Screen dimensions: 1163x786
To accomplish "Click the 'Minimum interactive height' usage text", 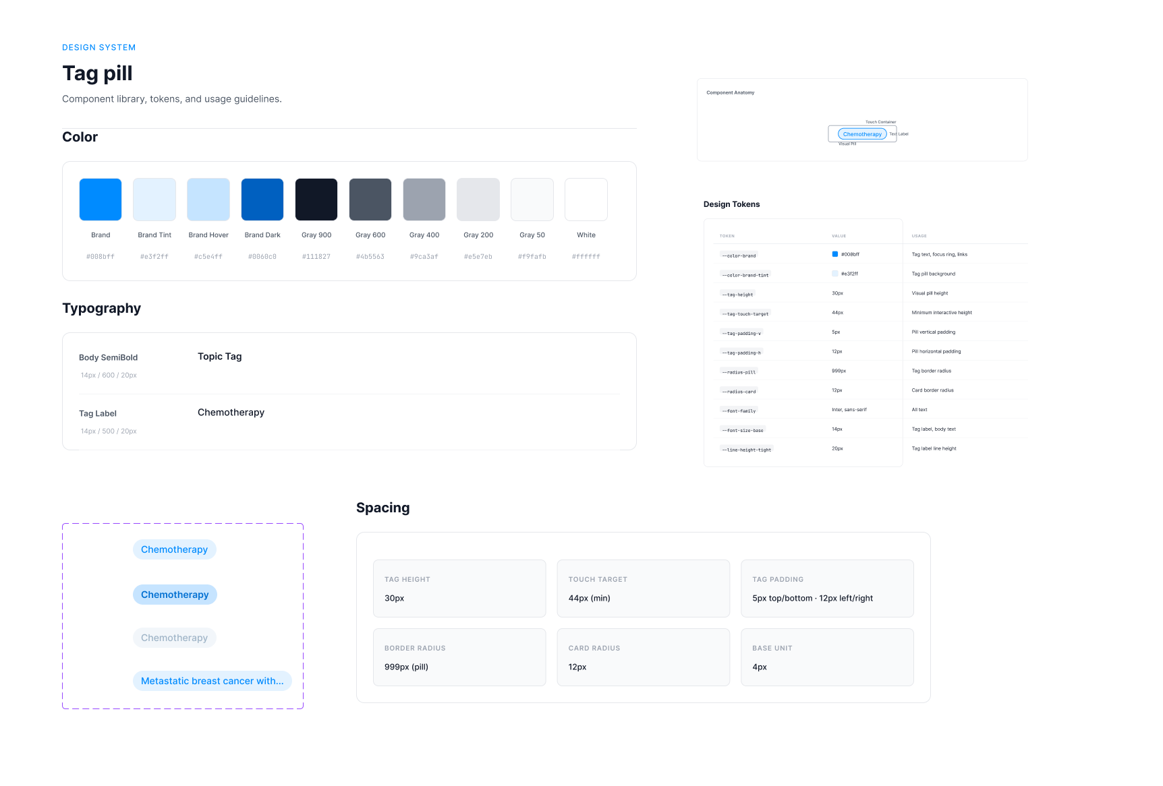I will pyautogui.click(x=942, y=313).
